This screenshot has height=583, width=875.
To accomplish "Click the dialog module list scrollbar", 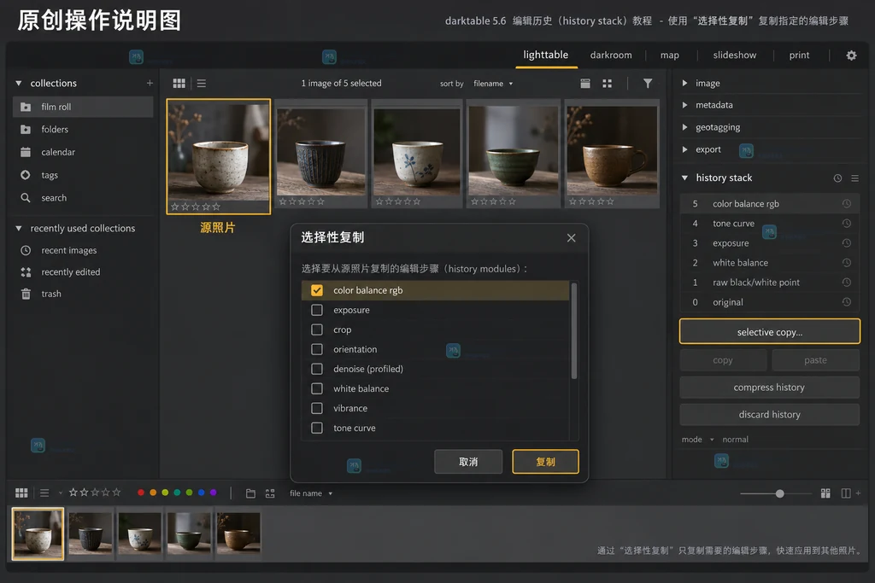I will (573, 331).
